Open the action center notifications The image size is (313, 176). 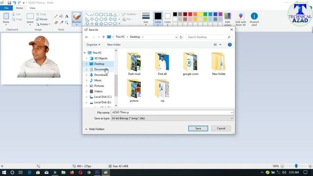tap(305, 172)
